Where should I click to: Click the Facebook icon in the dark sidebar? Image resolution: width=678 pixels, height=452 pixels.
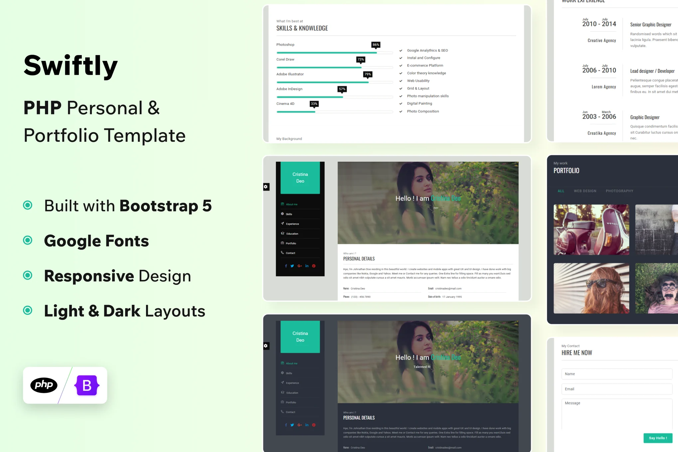(x=286, y=425)
